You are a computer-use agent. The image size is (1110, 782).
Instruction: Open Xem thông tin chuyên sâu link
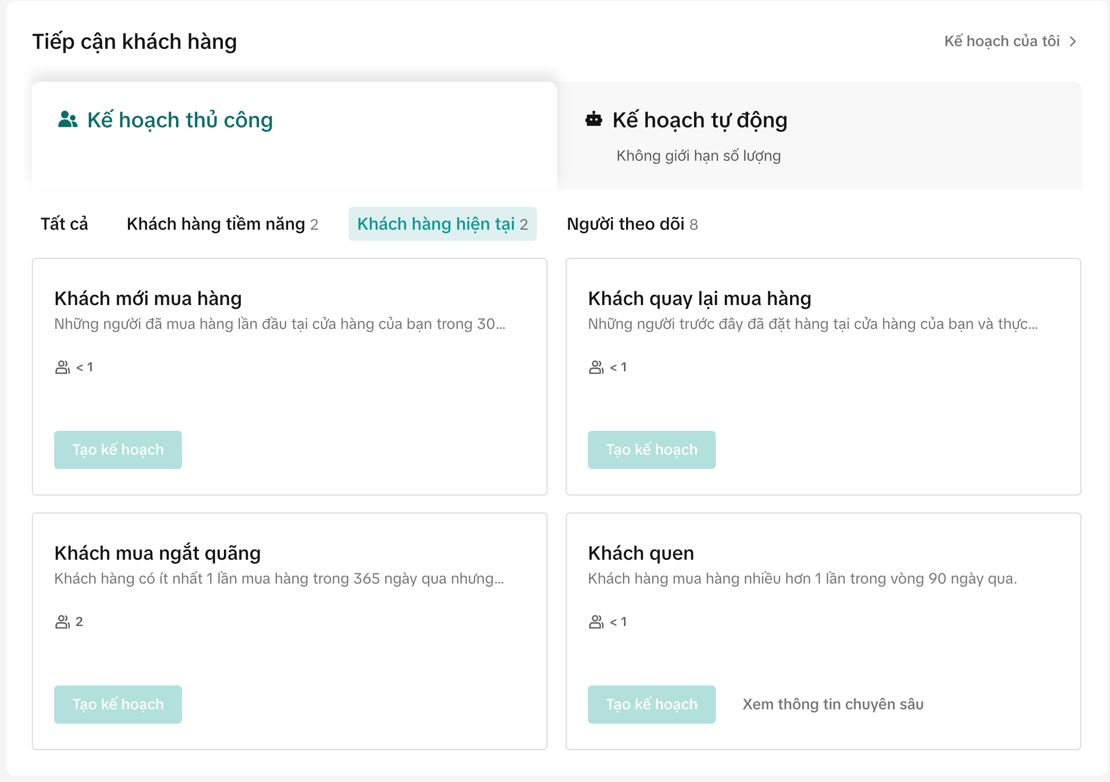click(x=832, y=705)
